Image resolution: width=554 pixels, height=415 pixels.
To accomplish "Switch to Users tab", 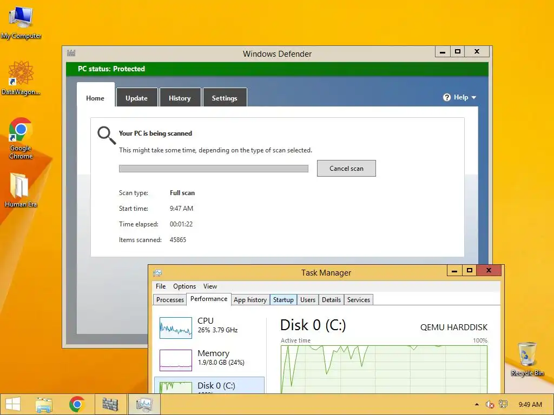I will pos(308,299).
